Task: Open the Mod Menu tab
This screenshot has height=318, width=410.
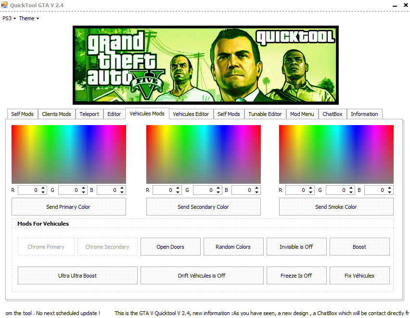Action: tap(302, 114)
